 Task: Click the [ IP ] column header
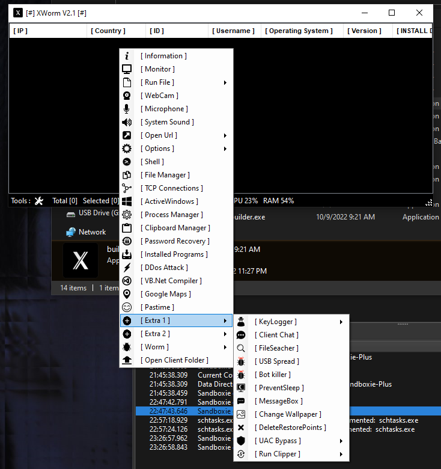48,31
